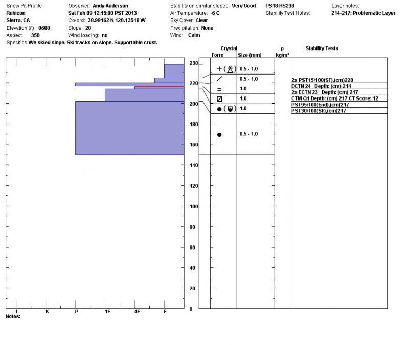Click the slash crystal form symbol
This screenshot has width=409, height=345.
[x=219, y=79]
